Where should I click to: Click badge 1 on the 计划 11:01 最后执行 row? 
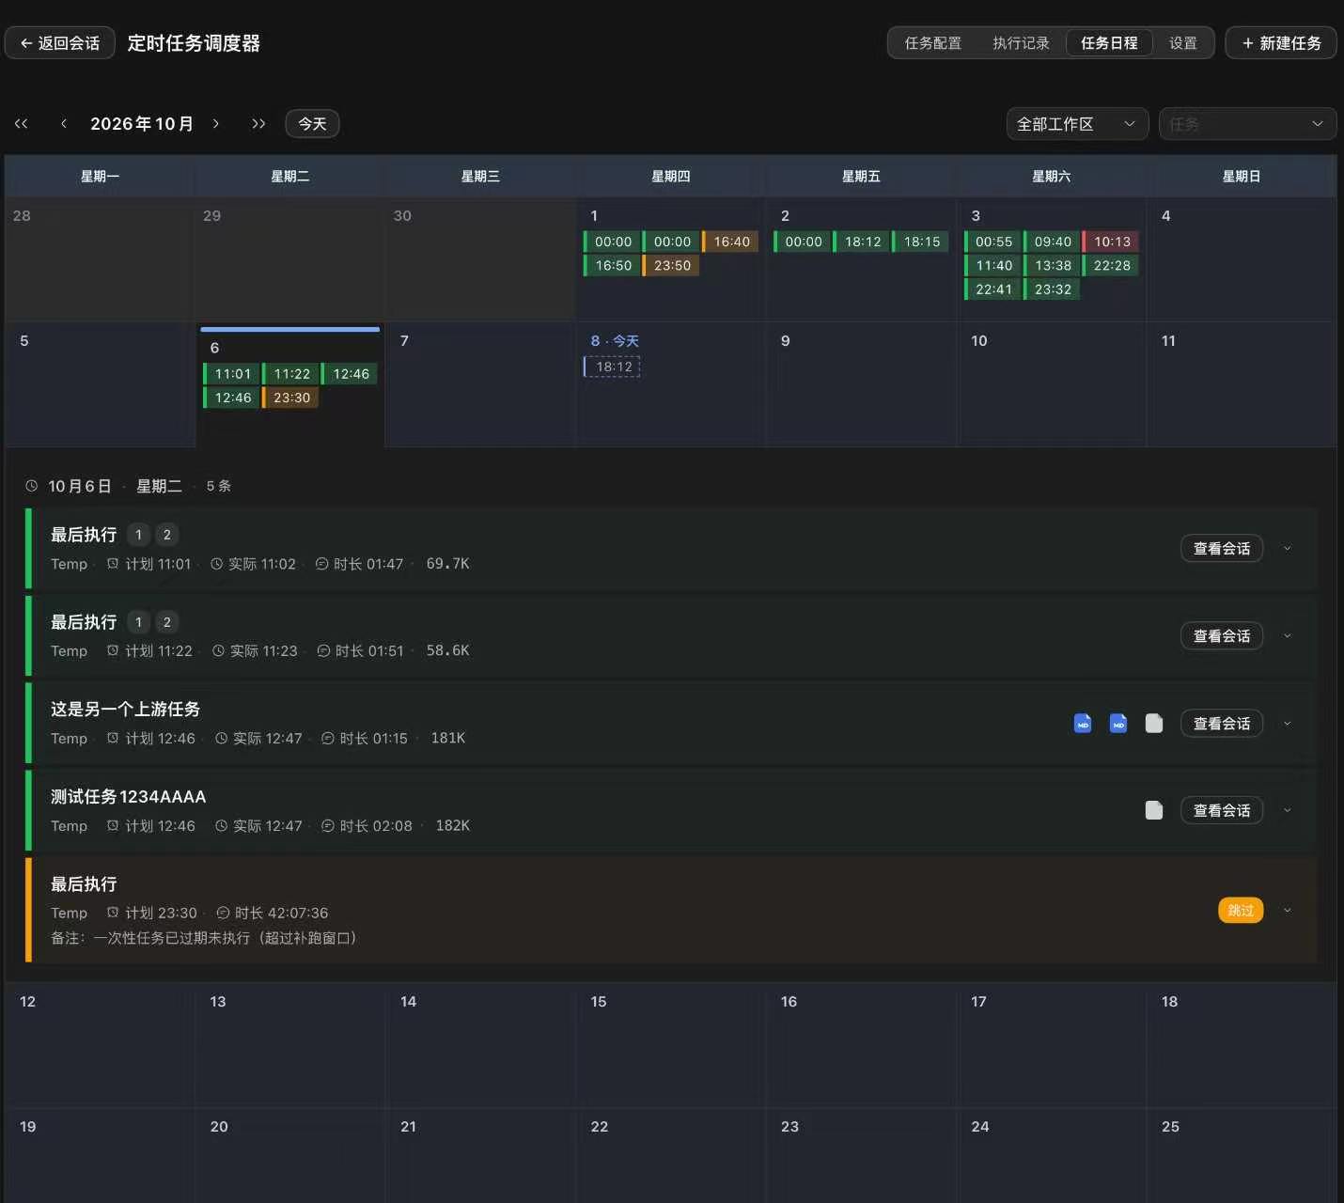(138, 535)
